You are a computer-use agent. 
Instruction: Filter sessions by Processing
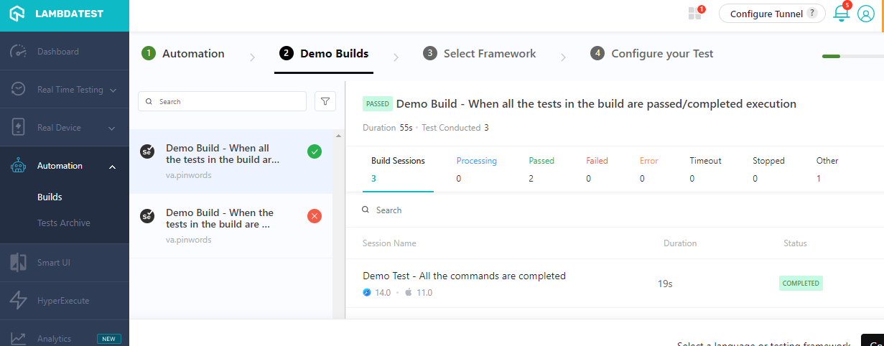tap(477, 169)
